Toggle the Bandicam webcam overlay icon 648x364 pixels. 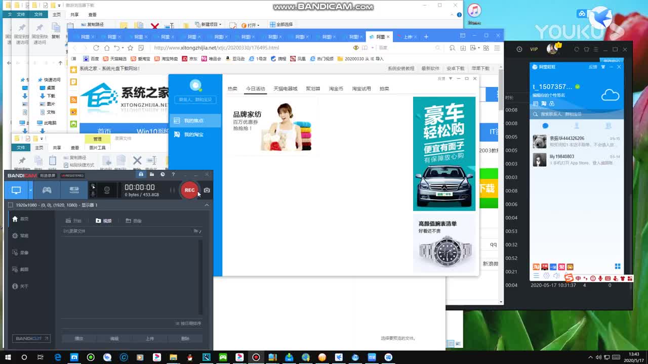click(x=107, y=190)
